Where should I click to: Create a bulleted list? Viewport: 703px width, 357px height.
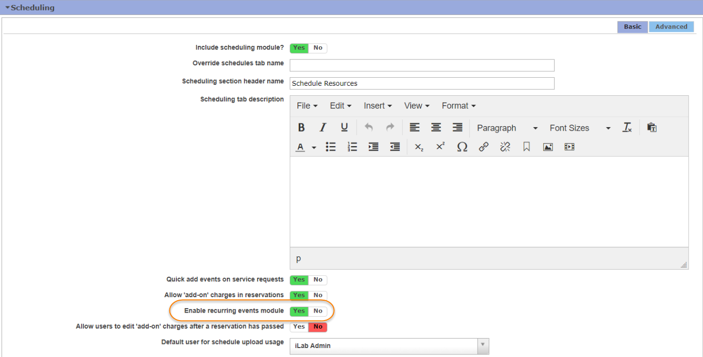coord(331,147)
